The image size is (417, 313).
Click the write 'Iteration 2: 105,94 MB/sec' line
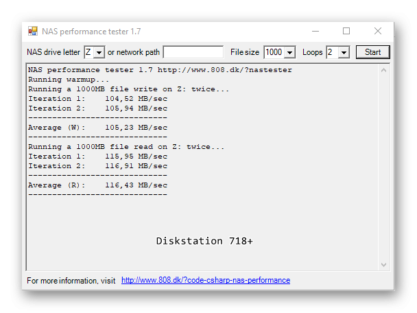[x=97, y=108]
